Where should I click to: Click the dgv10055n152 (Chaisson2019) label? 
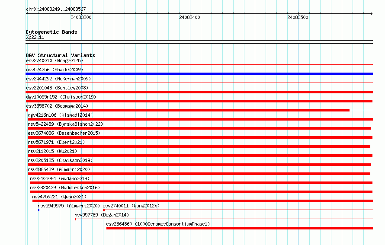point(61,97)
